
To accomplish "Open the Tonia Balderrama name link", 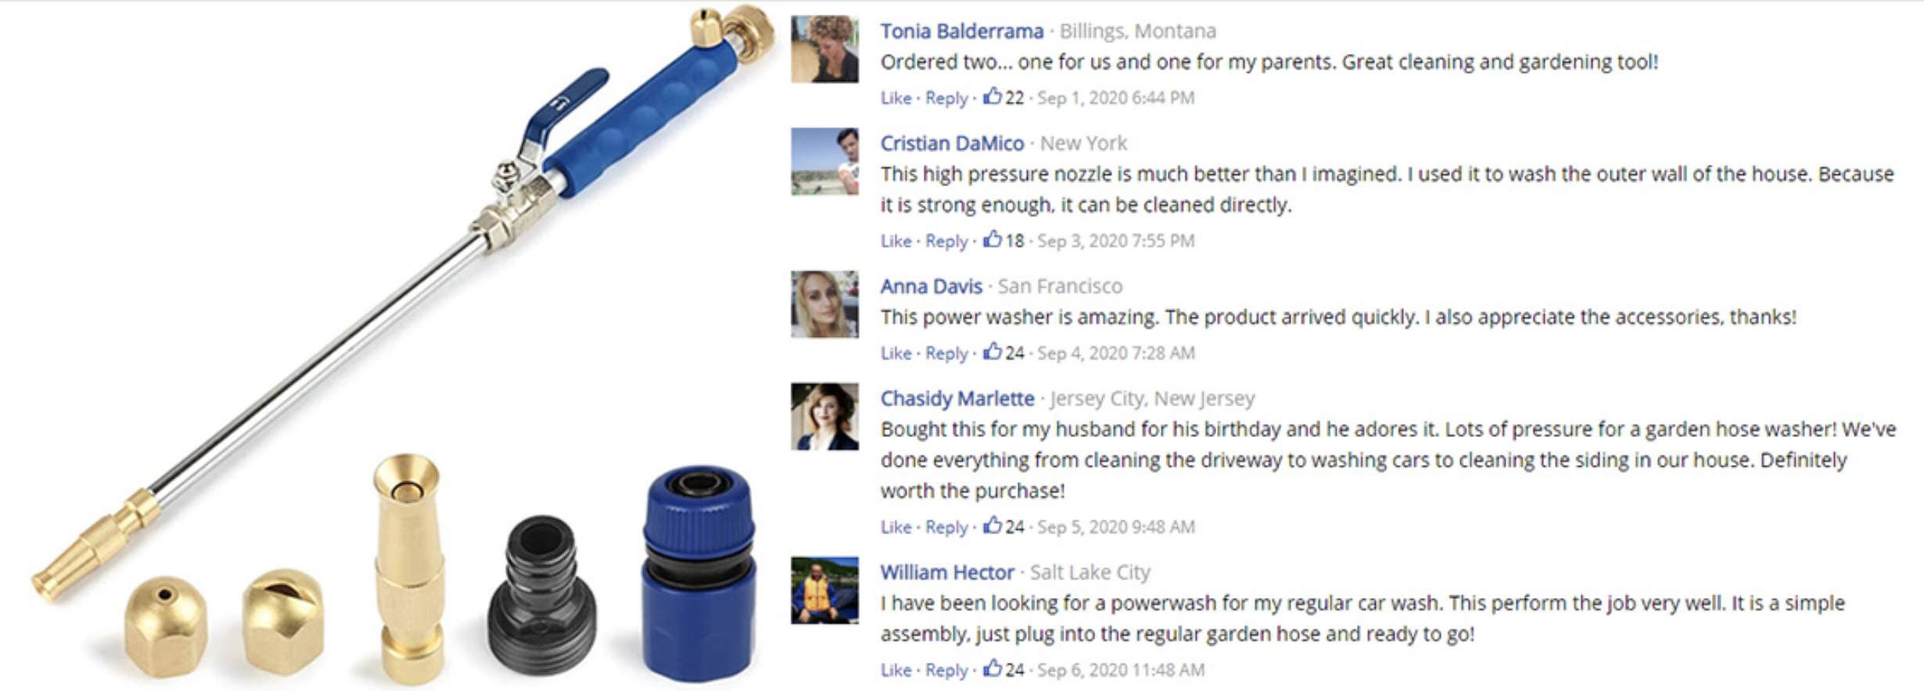I will tap(962, 31).
